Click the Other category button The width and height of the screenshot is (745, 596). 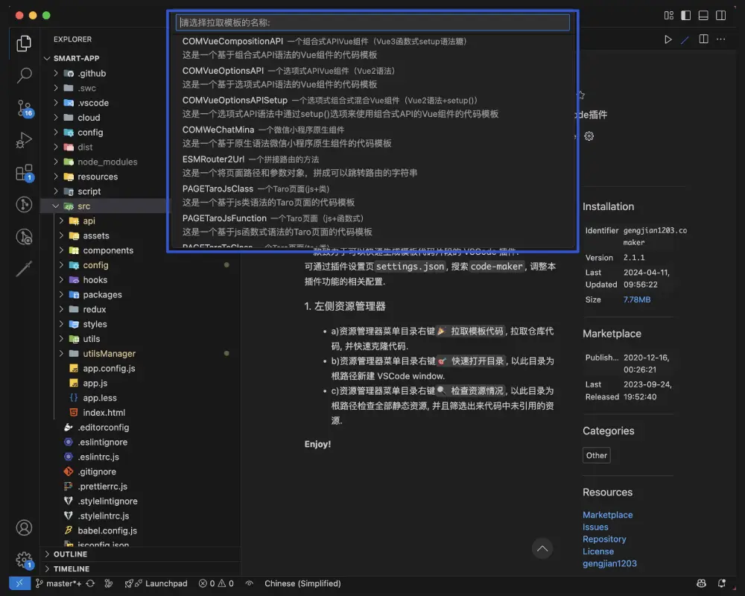(597, 455)
